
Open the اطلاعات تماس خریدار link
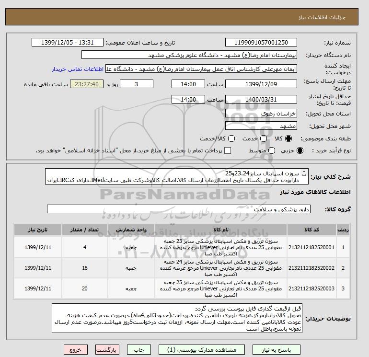click(78, 69)
